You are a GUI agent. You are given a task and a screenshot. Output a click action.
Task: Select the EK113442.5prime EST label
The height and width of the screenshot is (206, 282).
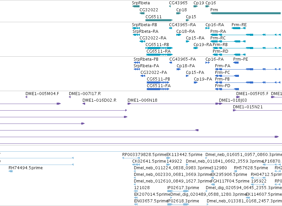184,155
